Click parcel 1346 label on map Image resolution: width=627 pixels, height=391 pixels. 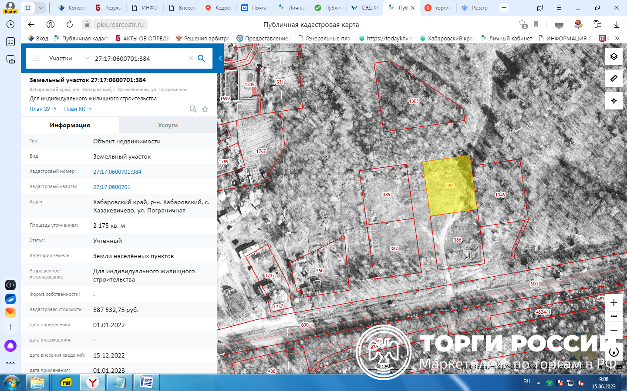[500, 195]
